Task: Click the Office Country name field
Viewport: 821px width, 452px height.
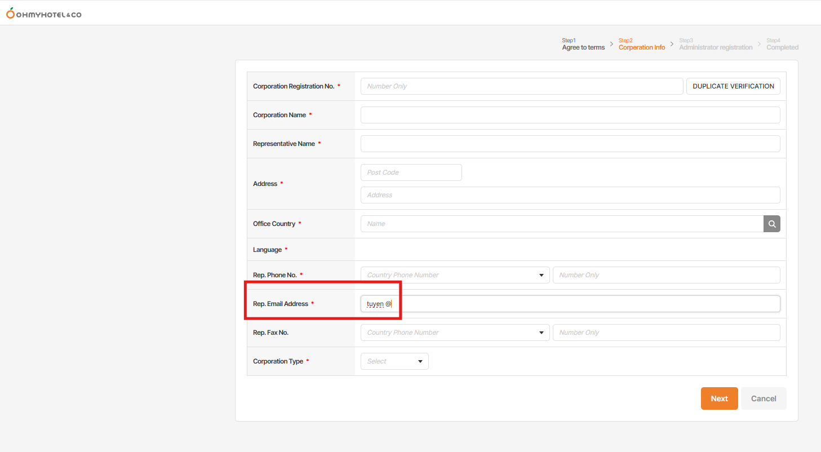Action: click(562, 224)
